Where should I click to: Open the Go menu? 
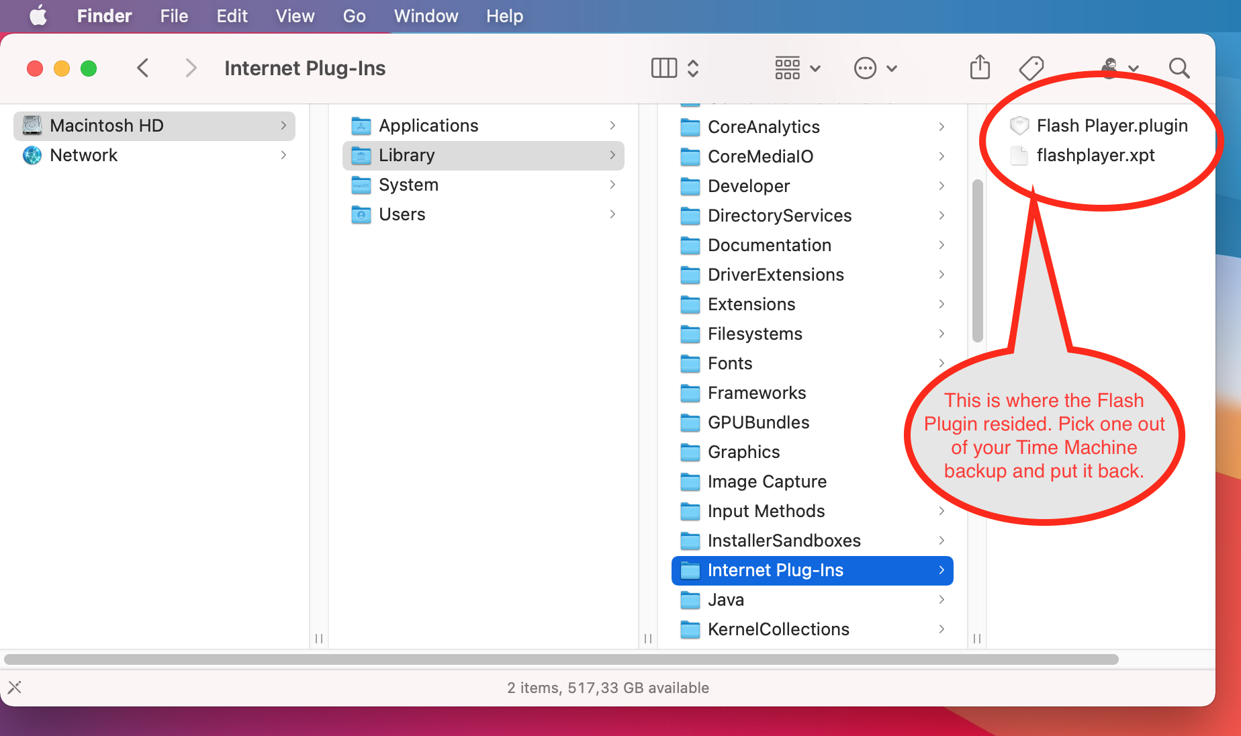tap(354, 15)
